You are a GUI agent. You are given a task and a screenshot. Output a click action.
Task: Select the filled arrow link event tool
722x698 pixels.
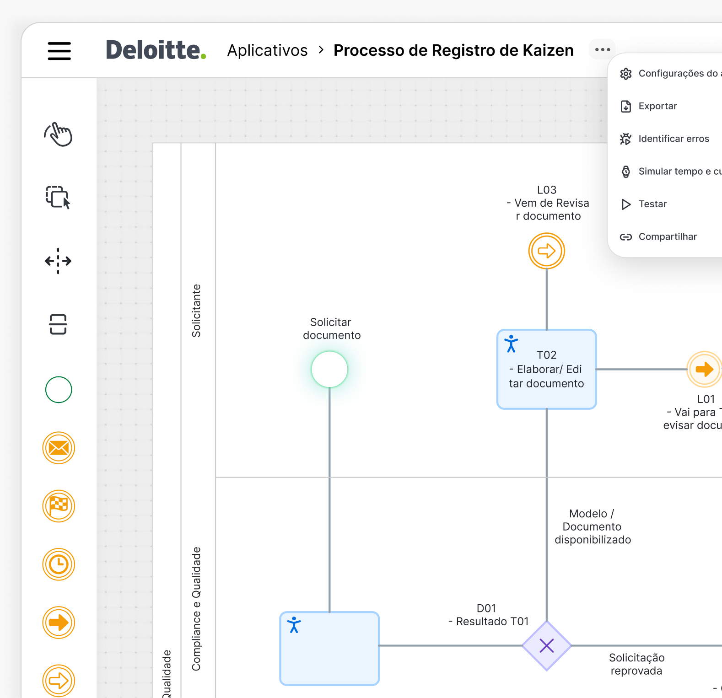(x=59, y=623)
